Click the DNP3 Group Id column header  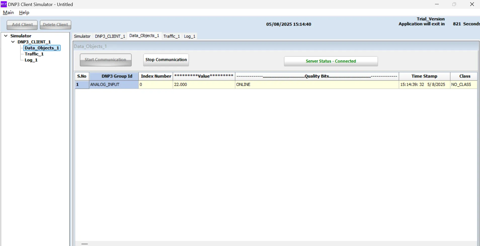[x=114, y=76]
